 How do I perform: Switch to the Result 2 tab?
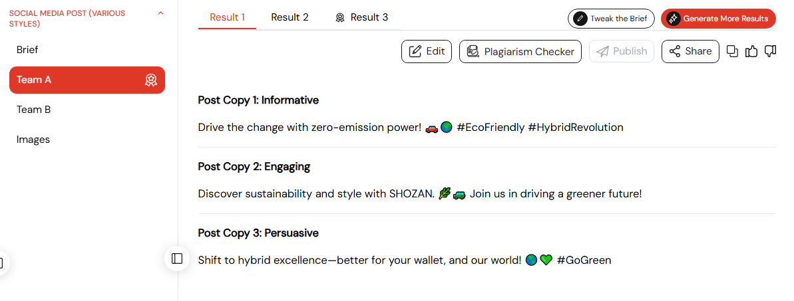pos(290,17)
